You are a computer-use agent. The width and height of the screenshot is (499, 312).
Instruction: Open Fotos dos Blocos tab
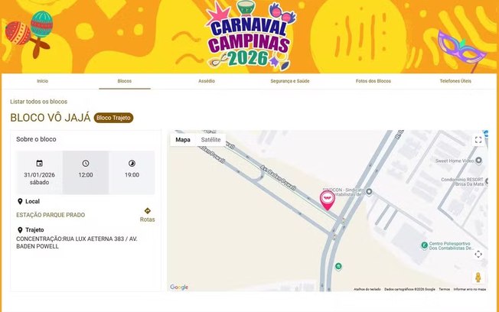(373, 81)
